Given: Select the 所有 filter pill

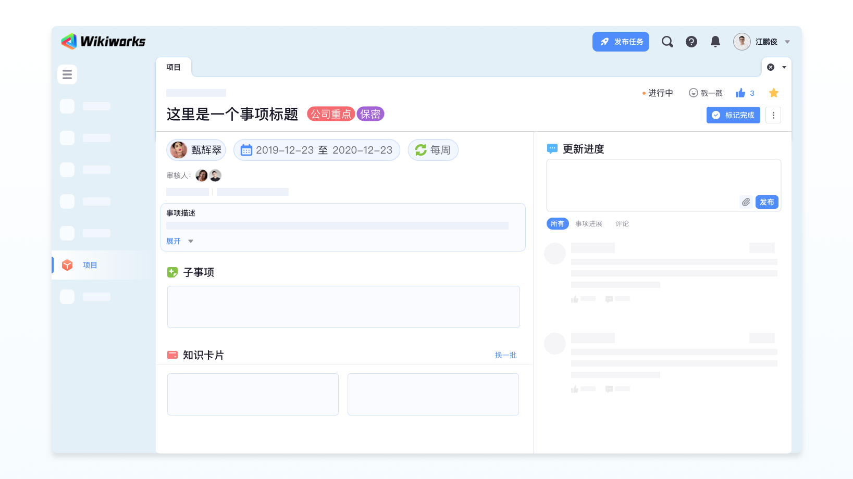Looking at the screenshot, I should click(558, 223).
